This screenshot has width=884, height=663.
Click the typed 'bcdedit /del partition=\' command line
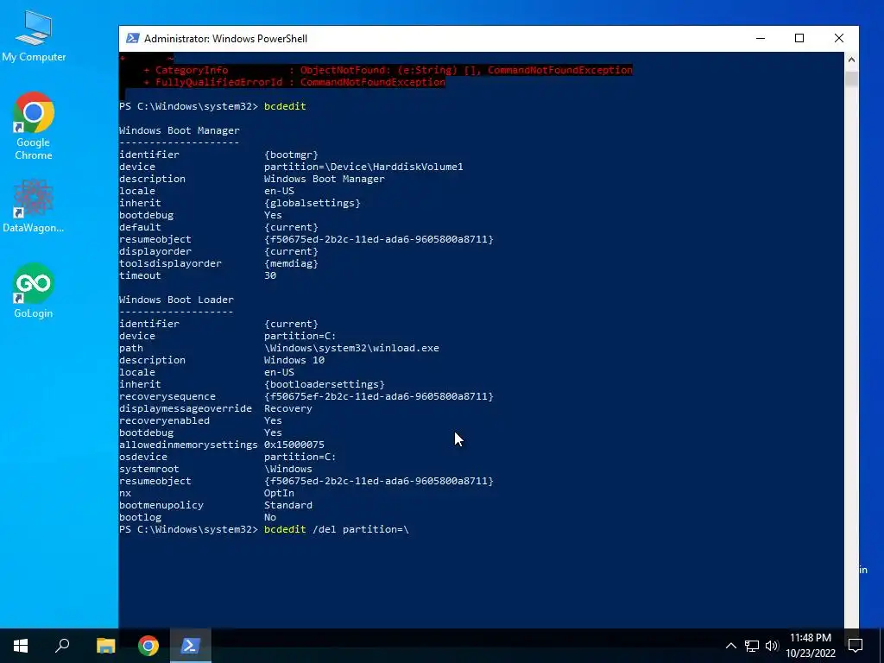click(337, 529)
